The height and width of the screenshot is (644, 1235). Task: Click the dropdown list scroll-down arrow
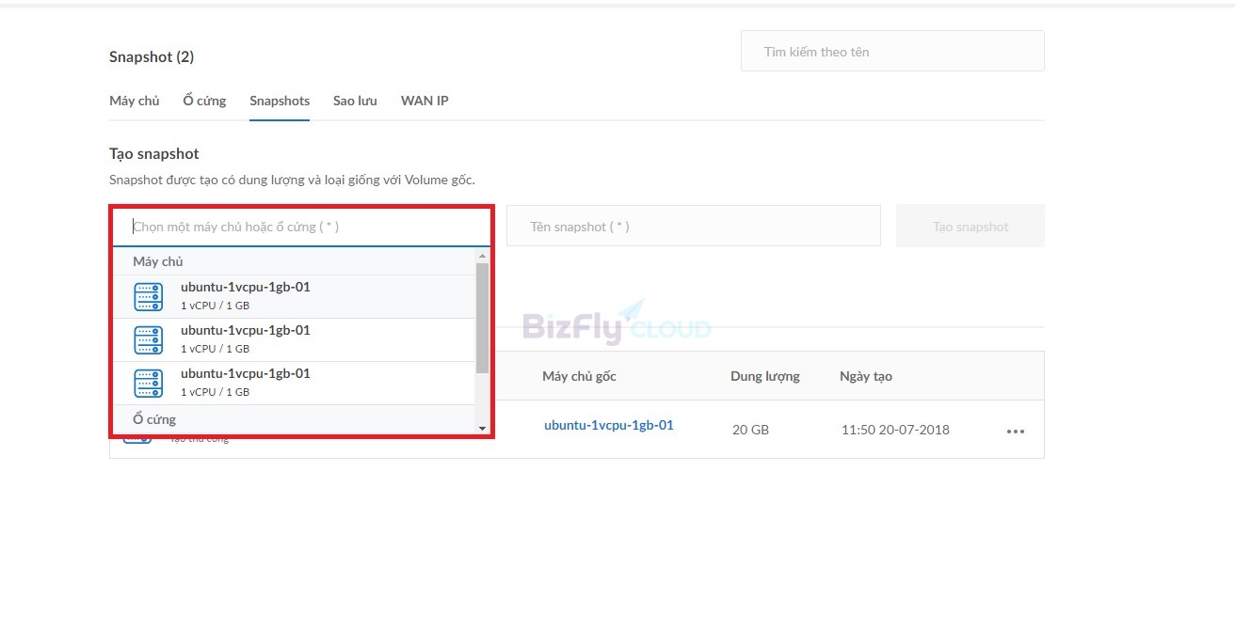[482, 428]
